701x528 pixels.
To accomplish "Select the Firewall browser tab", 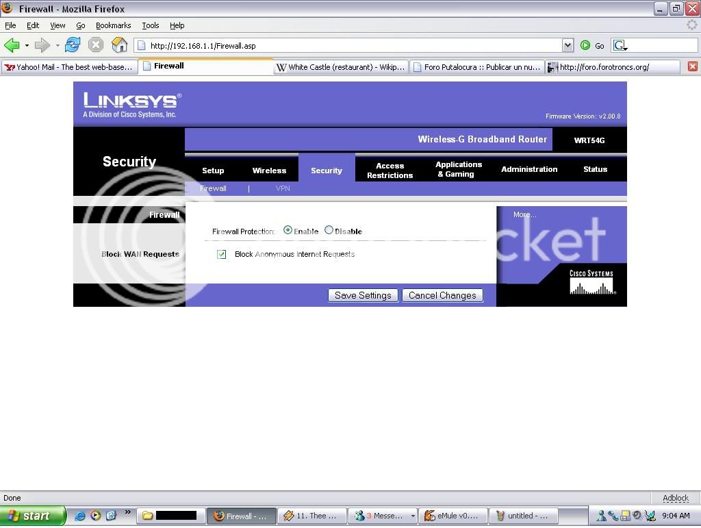I will [205, 66].
